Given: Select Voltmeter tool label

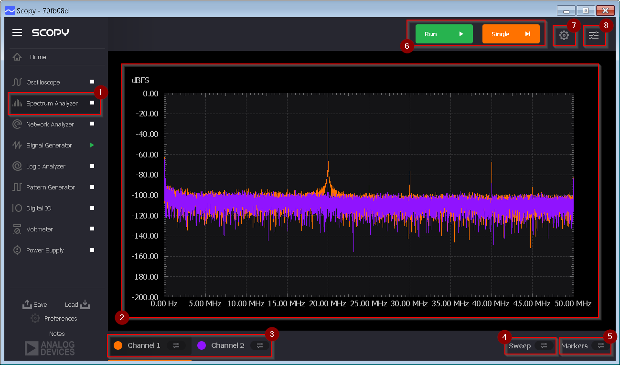Looking at the screenshot, I should (40, 229).
